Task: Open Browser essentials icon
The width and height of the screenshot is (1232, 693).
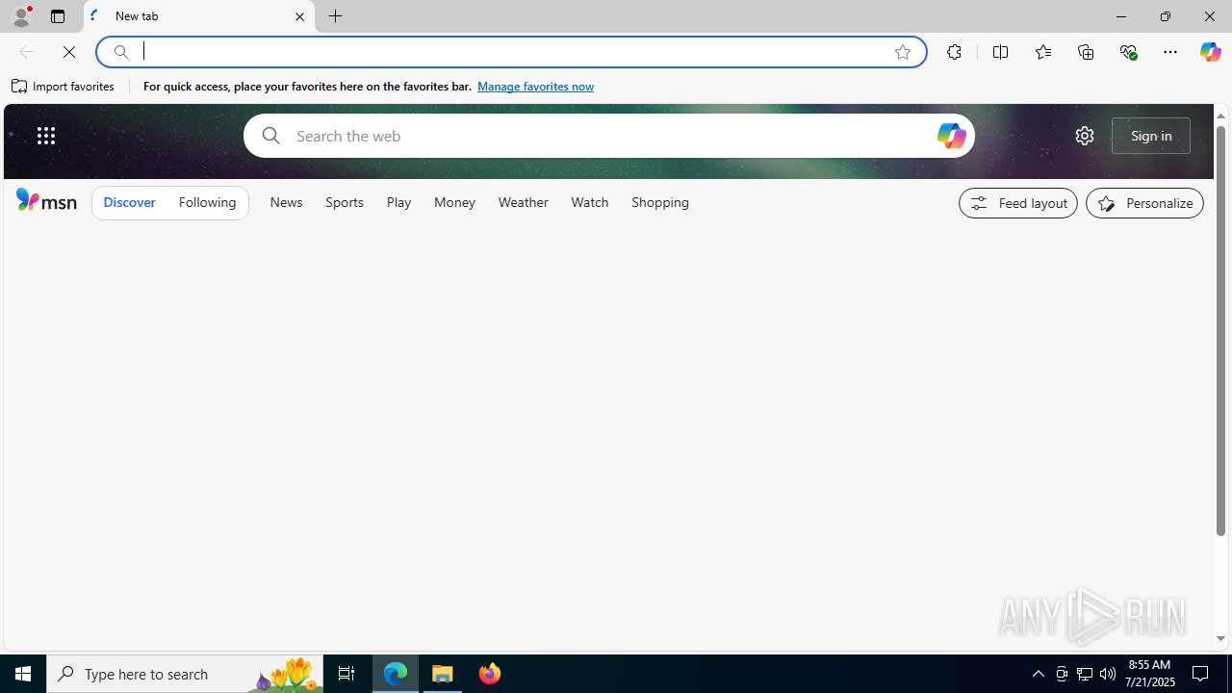Action: pyautogui.click(x=1128, y=52)
